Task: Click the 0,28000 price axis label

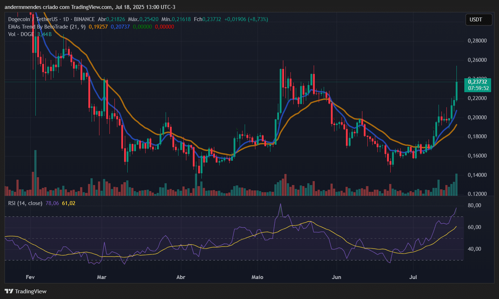Action: [477, 41]
